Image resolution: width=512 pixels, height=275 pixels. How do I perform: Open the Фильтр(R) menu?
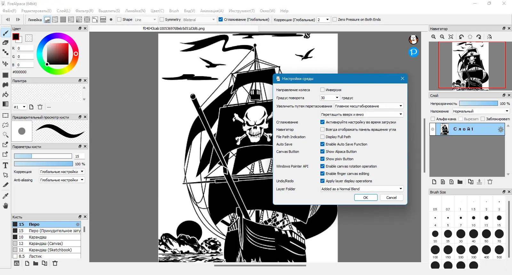[x=84, y=11]
